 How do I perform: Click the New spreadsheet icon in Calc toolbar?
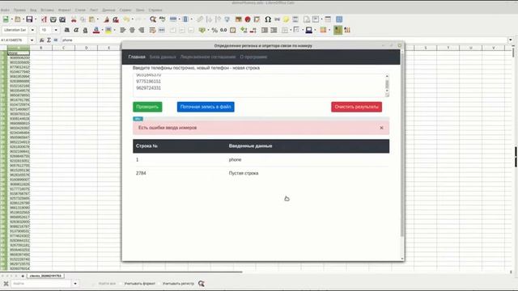tap(6, 19)
